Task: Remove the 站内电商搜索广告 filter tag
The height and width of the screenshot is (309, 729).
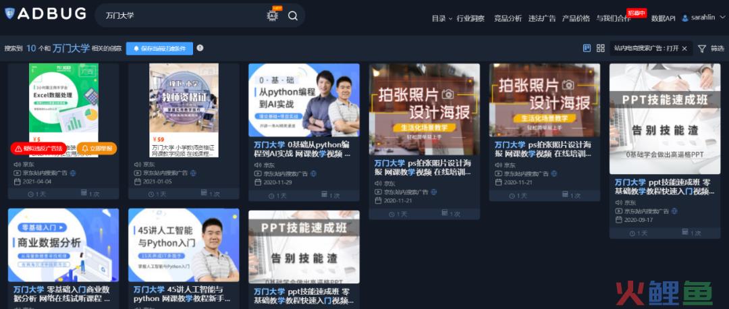Action: coord(685,49)
